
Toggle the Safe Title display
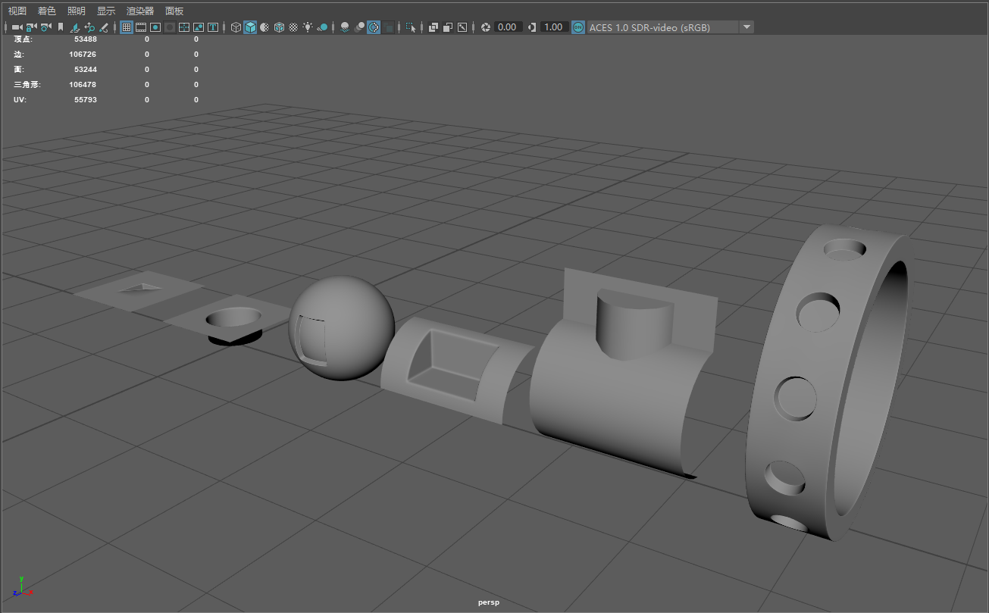coord(213,27)
